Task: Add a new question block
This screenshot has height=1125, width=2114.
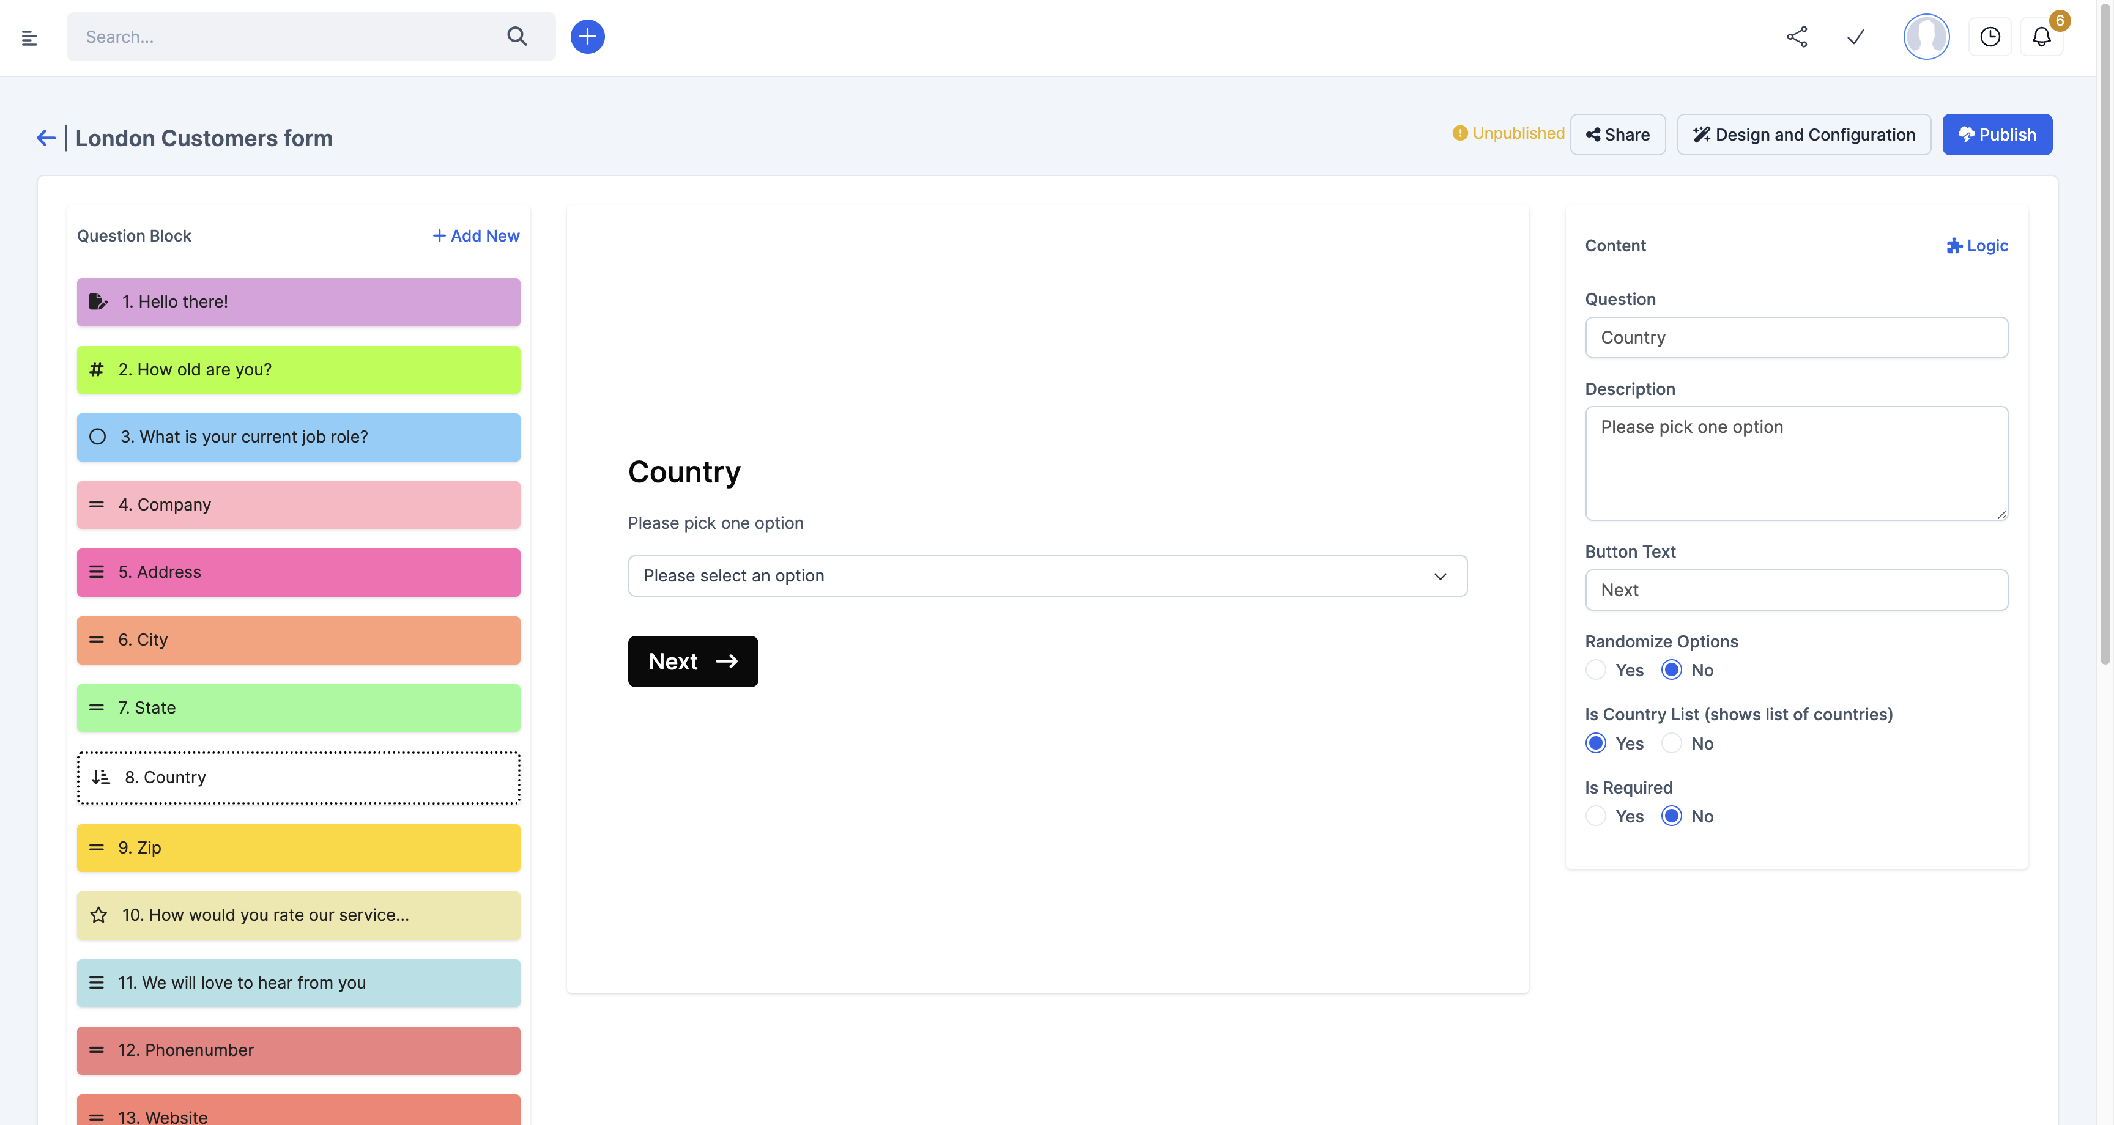Action: (x=475, y=235)
